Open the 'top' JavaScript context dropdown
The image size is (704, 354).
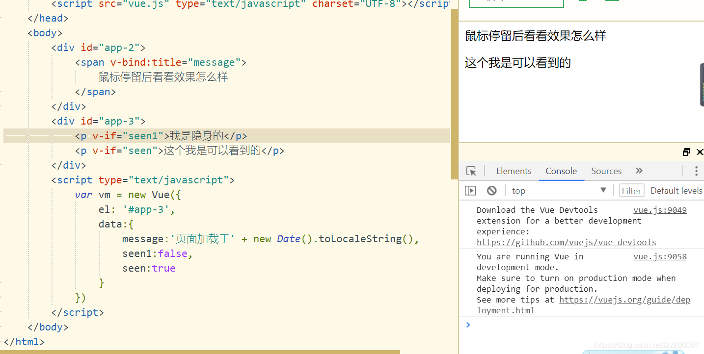559,191
